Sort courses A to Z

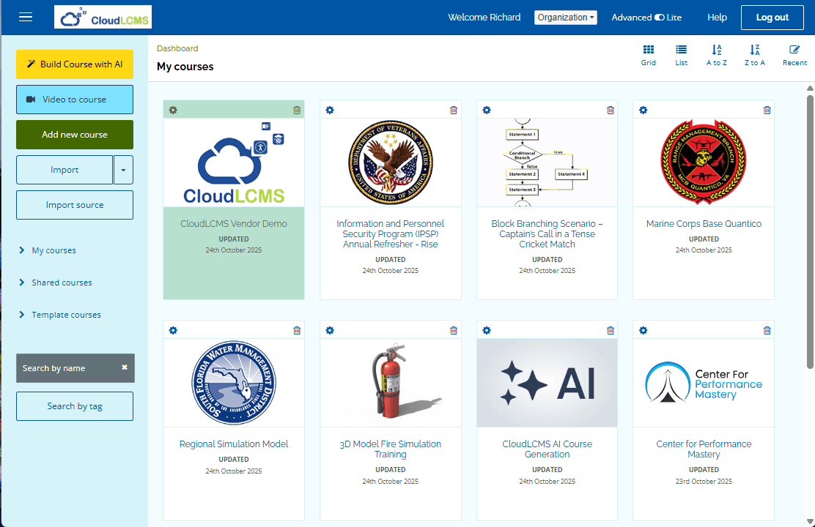click(716, 55)
